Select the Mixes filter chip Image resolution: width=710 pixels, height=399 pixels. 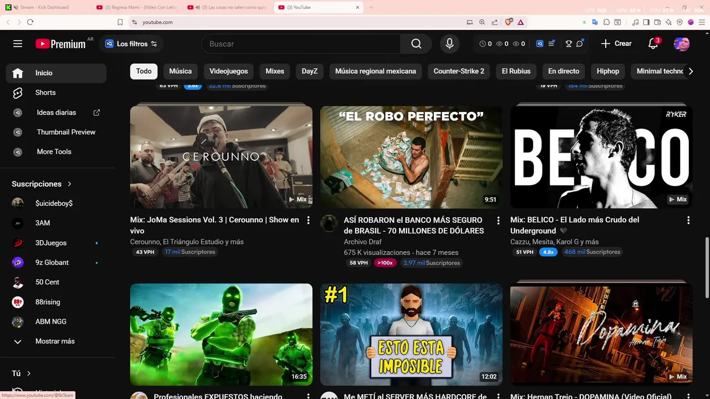click(x=275, y=71)
